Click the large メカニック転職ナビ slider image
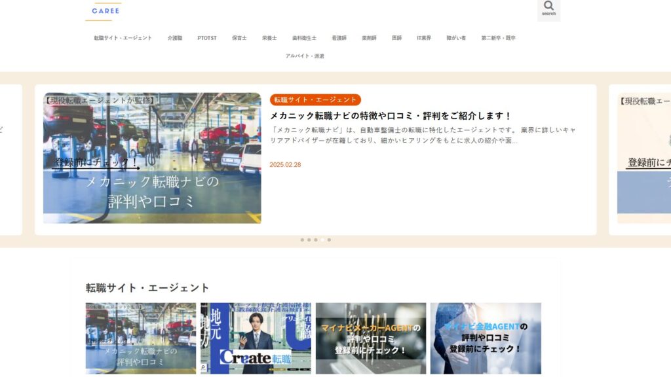 click(152, 158)
